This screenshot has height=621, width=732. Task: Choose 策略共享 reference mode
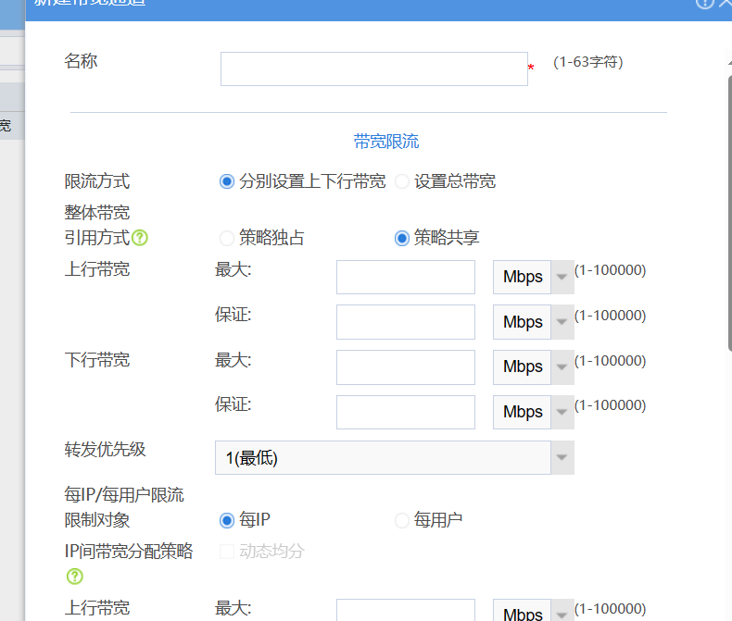pyautogui.click(x=402, y=238)
